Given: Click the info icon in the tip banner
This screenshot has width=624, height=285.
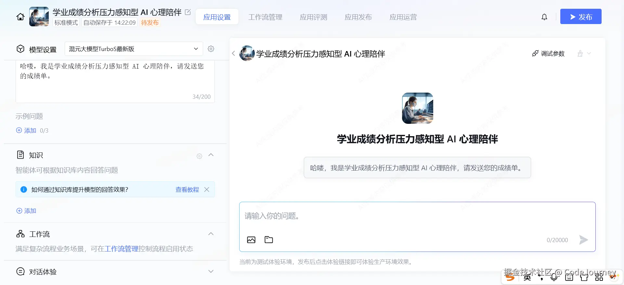Looking at the screenshot, I should pos(24,189).
